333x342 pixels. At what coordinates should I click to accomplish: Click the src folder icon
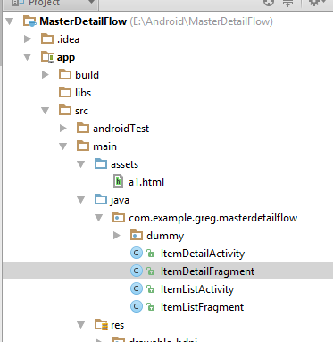point(65,111)
